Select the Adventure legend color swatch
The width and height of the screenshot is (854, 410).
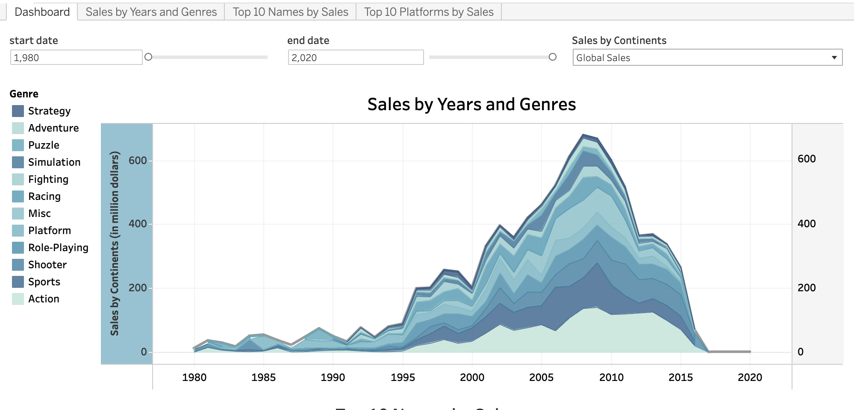pyautogui.click(x=18, y=128)
